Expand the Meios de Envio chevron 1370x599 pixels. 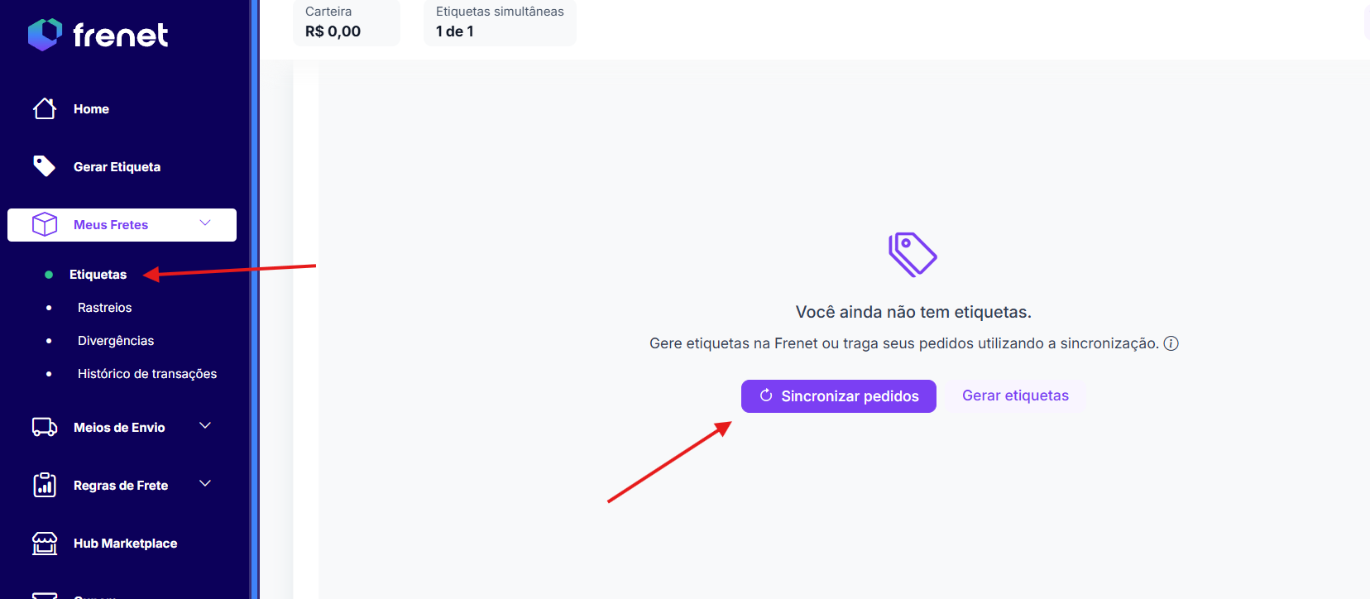click(x=205, y=426)
